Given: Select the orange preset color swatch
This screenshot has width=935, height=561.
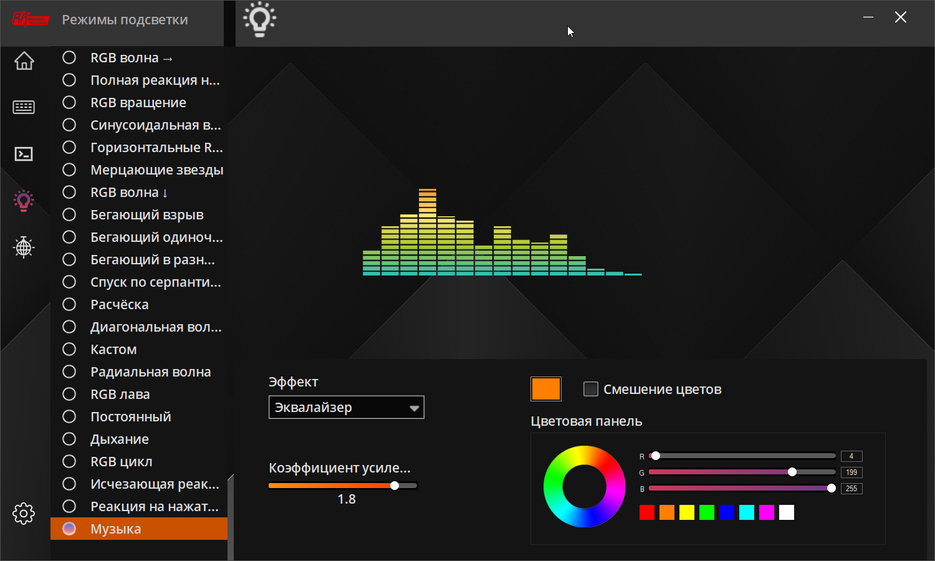Looking at the screenshot, I should 666,512.
